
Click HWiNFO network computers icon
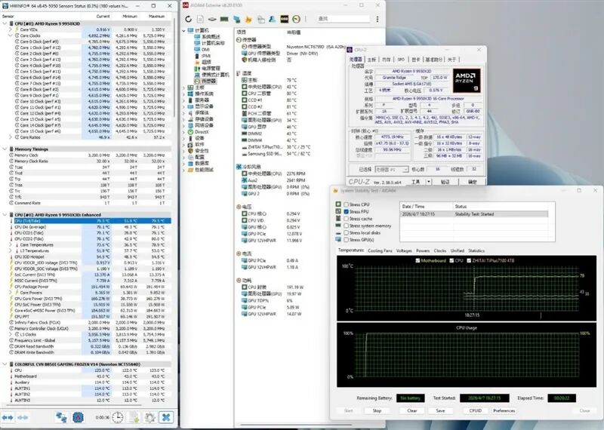(x=61, y=417)
